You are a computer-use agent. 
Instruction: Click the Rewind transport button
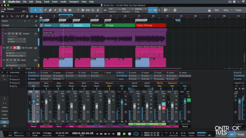(x=101, y=134)
